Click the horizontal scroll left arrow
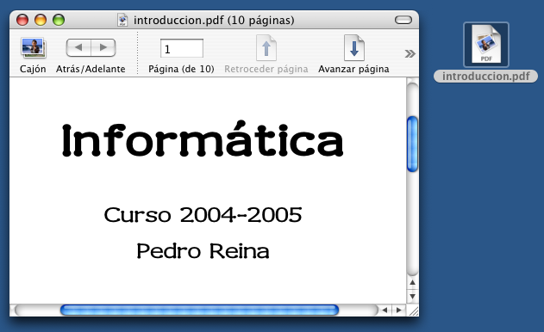Screen dimensions: 544x332 385,310
